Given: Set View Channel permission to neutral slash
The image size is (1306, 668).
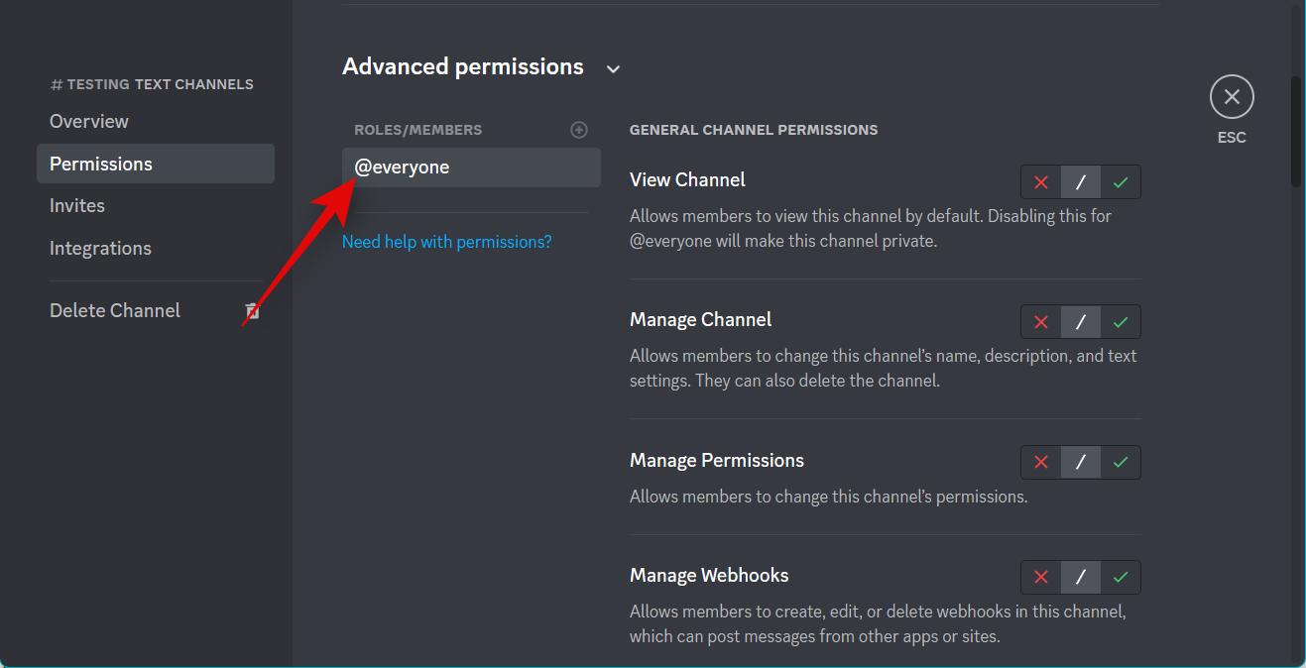Looking at the screenshot, I should pos(1081,182).
